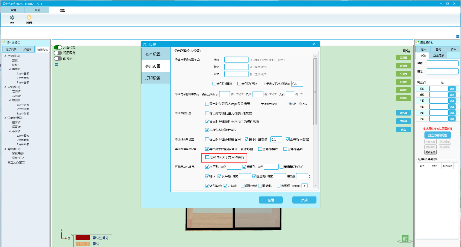Screen dimensions: 461x247
Task: Click the dark red 默认空间分 swatch
Action: 83,238
